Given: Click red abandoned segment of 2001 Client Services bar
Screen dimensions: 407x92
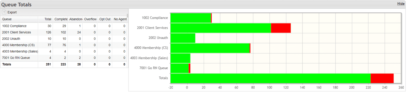Looking at the screenshot, I should click(281, 28).
